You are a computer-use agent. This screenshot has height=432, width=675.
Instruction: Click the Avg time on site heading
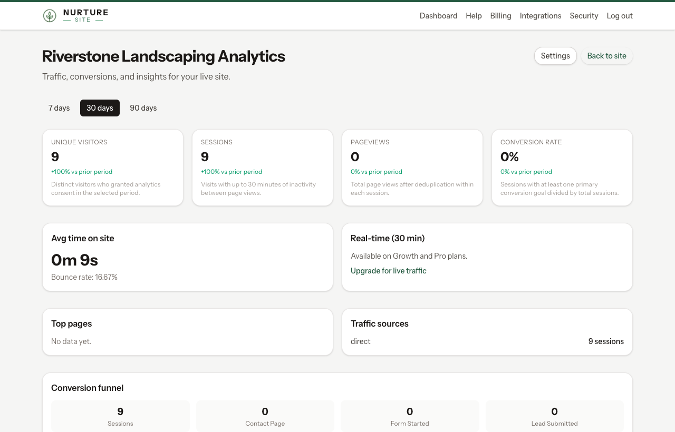[x=83, y=238]
